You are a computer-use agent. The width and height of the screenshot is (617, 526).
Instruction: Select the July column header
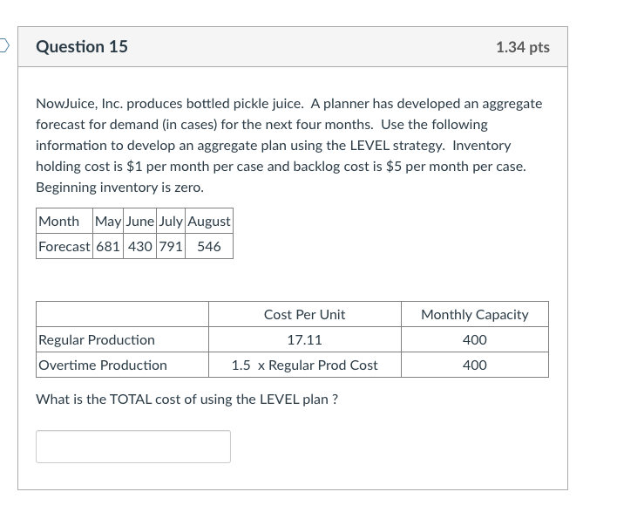click(171, 221)
